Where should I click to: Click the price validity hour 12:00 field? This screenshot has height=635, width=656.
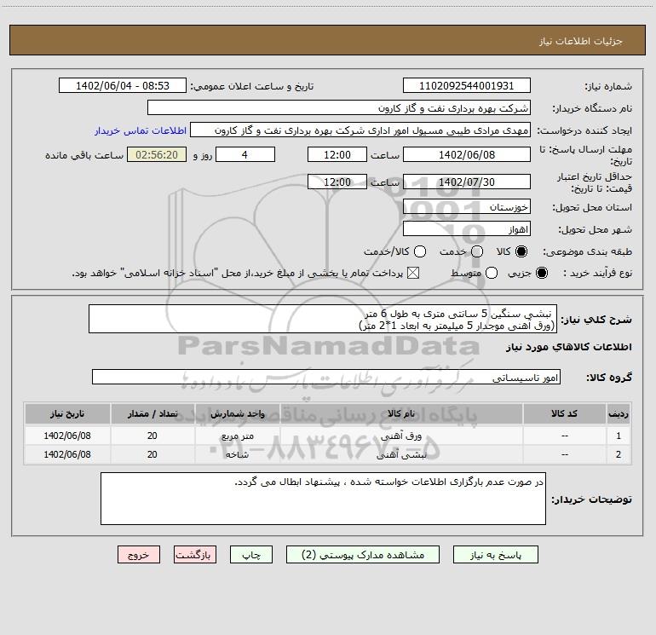[337, 182]
